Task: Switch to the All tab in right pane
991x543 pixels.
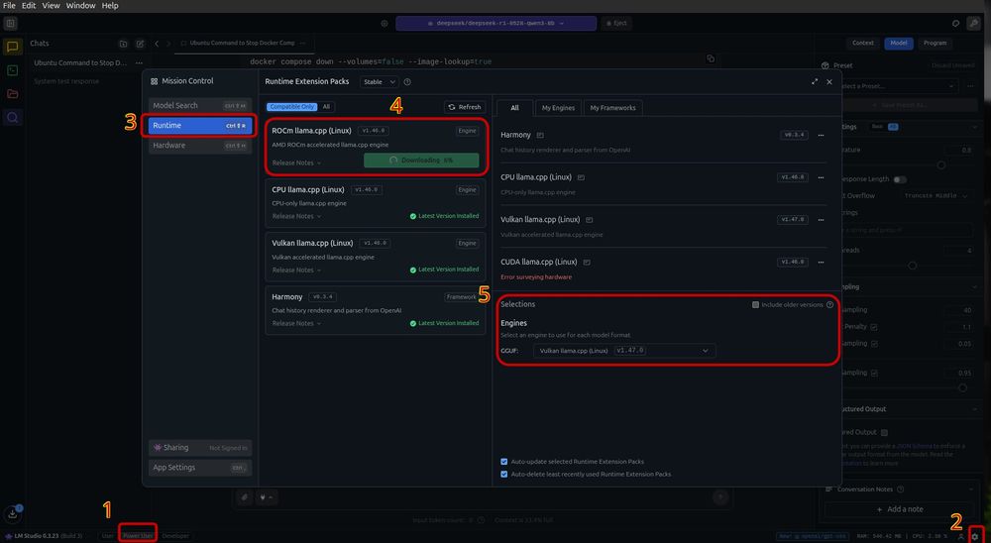Action: (x=514, y=108)
